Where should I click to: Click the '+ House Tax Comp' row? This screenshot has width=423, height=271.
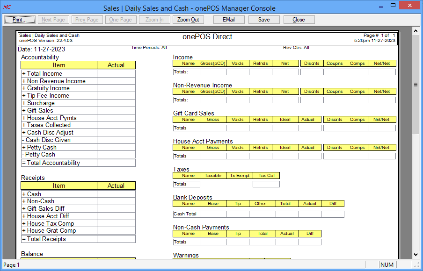click(78, 224)
